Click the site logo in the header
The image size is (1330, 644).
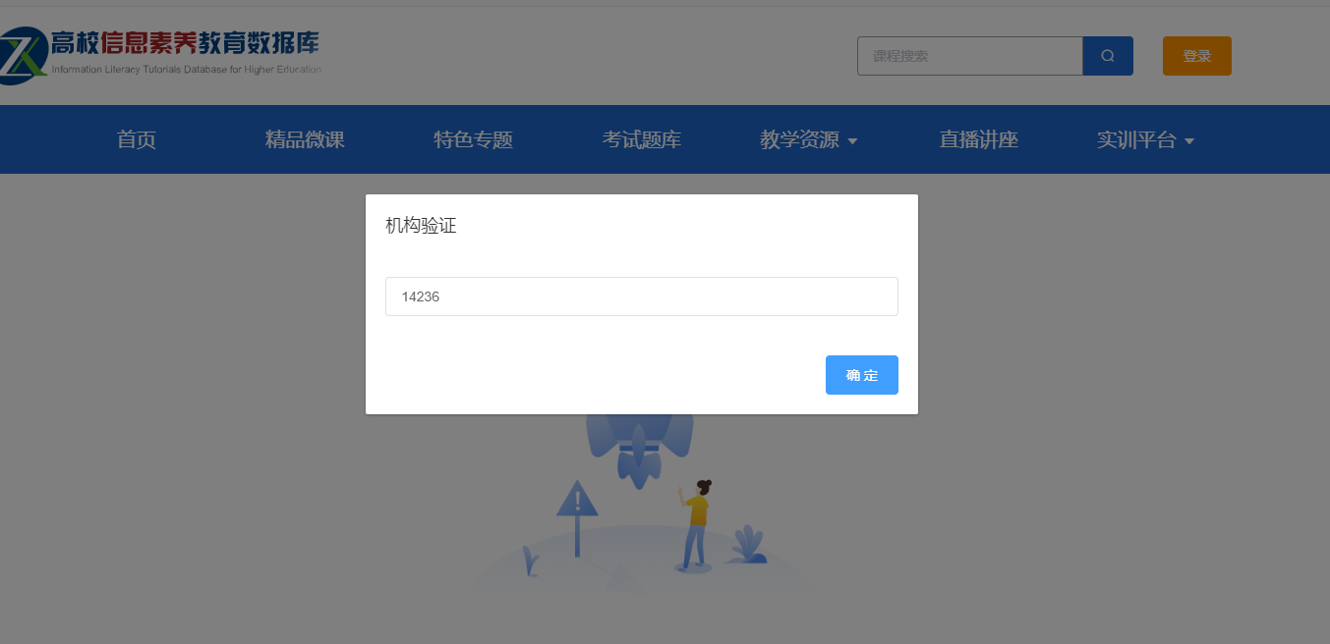(x=161, y=55)
